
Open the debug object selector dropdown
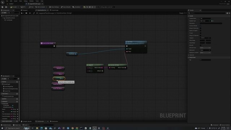[106, 7]
